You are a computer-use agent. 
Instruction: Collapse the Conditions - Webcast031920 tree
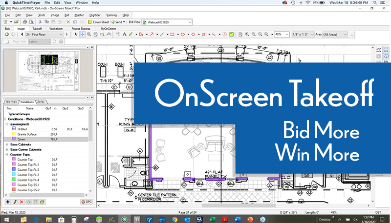click(x=5, y=119)
